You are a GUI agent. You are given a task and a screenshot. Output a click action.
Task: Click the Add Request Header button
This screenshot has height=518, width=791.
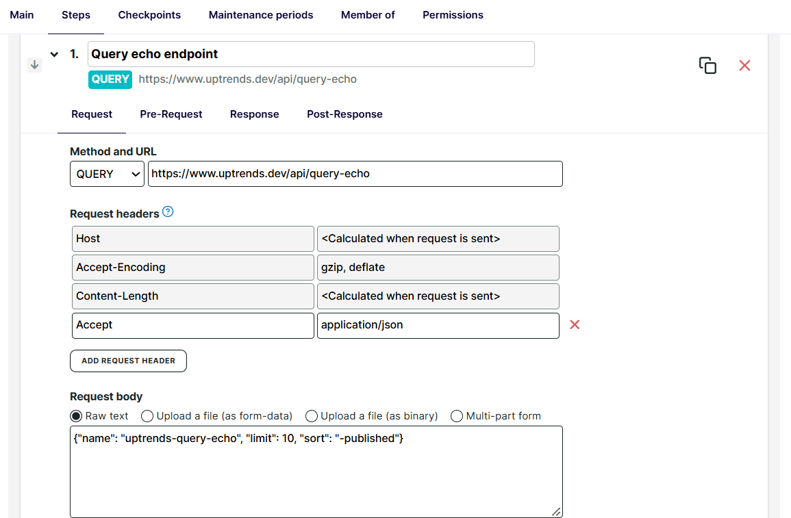click(x=128, y=361)
